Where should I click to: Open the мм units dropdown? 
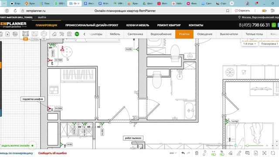(173, 153)
